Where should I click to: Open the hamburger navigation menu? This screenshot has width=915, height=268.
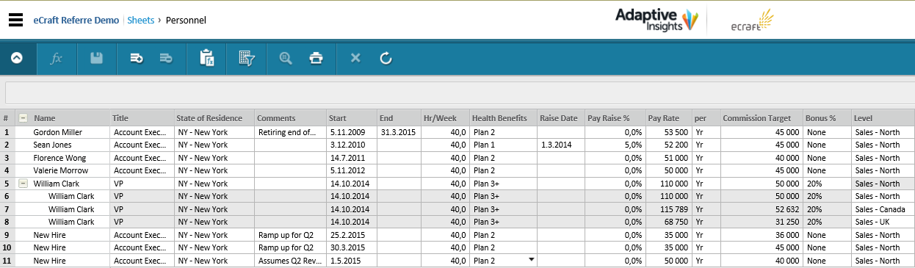(x=15, y=20)
